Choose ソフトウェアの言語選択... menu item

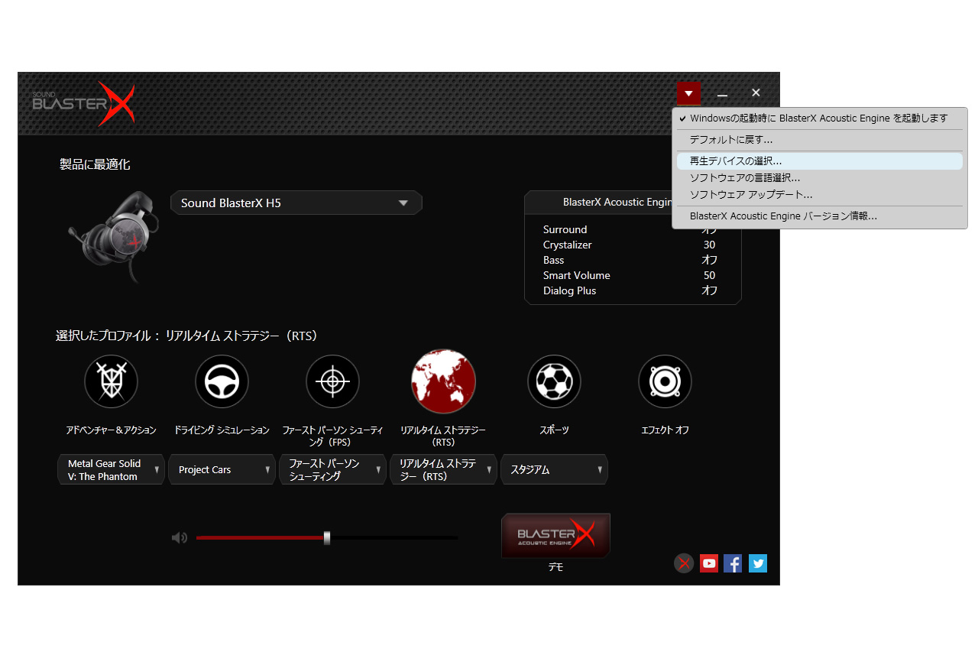[820, 178]
